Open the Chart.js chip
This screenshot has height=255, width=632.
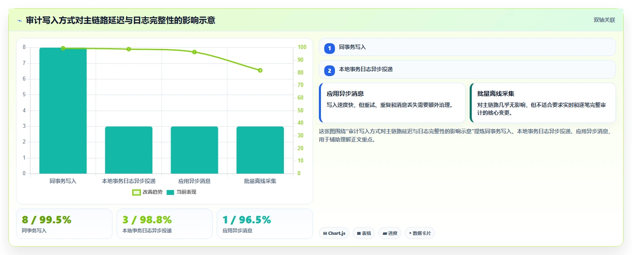tap(334, 233)
